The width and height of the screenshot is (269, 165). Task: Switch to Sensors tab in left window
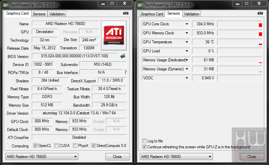click(x=39, y=14)
